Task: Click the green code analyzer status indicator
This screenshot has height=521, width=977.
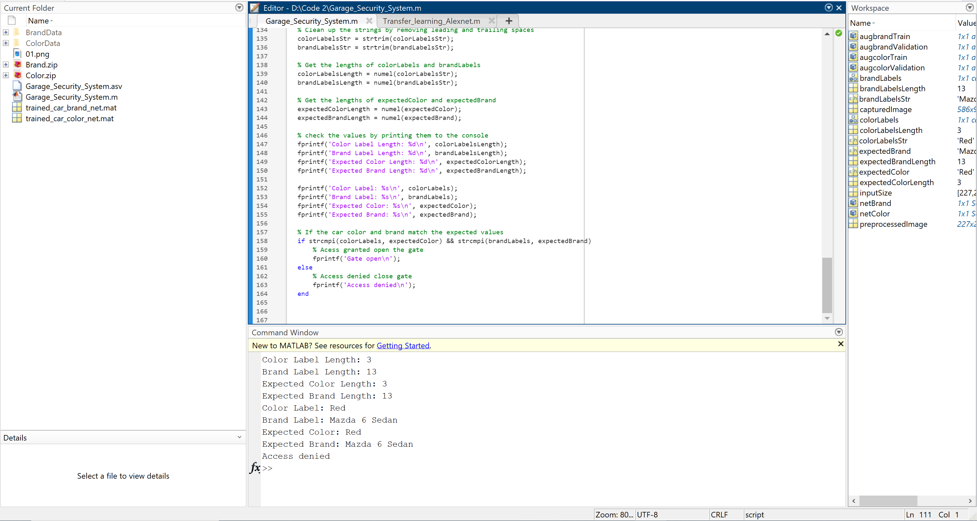Action: click(839, 33)
